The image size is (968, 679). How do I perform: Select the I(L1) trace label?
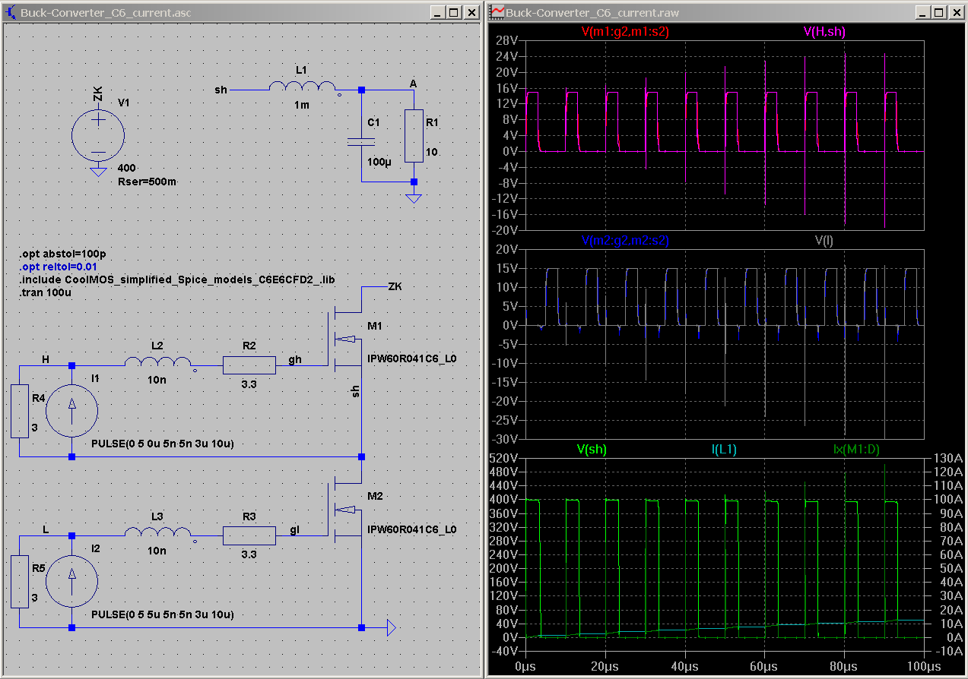tap(724, 449)
